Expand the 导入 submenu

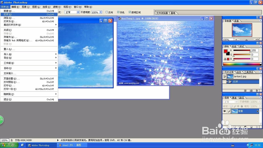pyautogui.click(x=56, y=54)
